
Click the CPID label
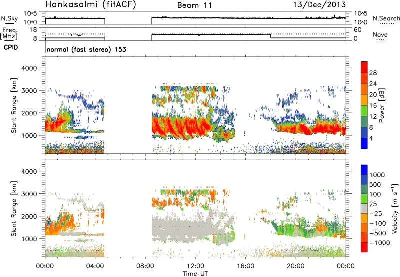pos(11,47)
